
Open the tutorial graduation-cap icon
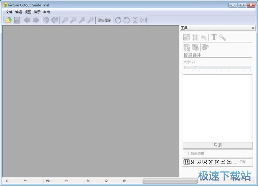[205, 47]
